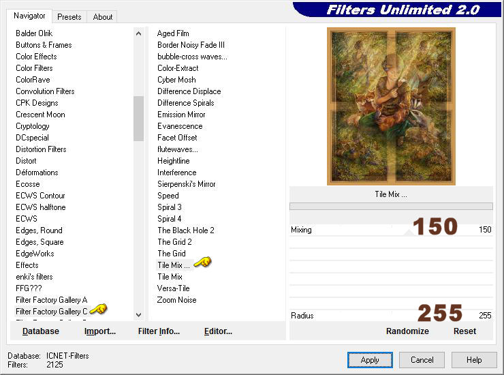Select the Color Filters category
Viewport: 504px width, 375px height.
click(34, 68)
